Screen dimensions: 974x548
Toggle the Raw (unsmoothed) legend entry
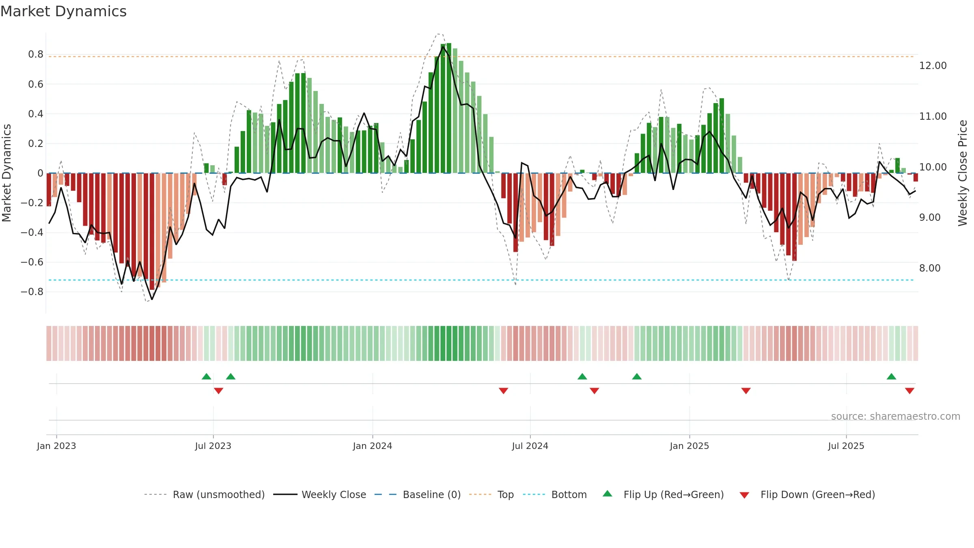coord(204,494)
